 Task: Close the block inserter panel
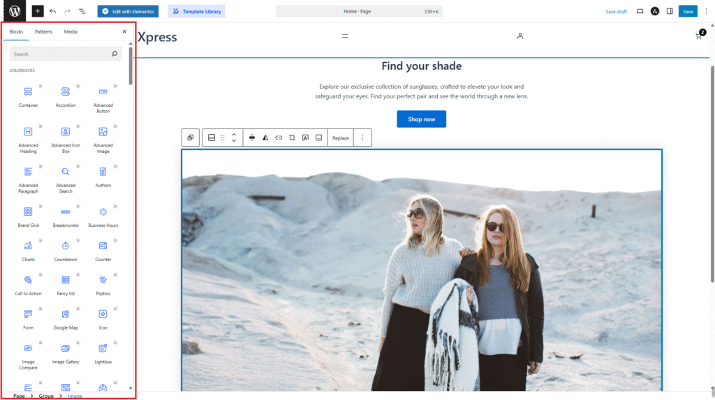click(x=124, y=31)
